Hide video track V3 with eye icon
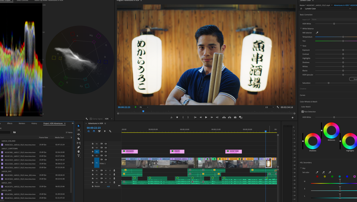Viewport: 357px width, 202px height. 106,151
